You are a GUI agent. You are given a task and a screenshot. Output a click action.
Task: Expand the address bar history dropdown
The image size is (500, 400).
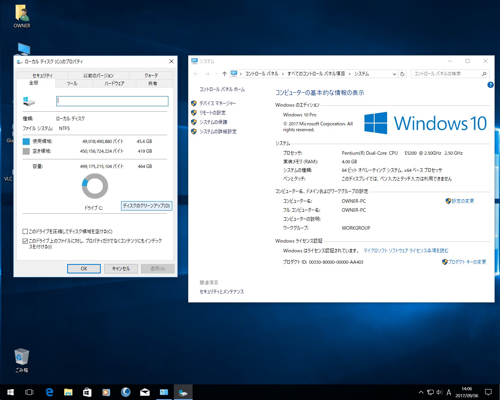click(394, 74)
